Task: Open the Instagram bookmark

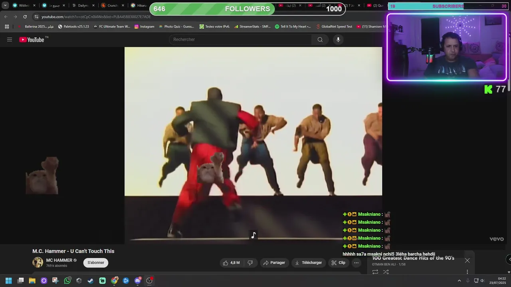Action: 144,27
